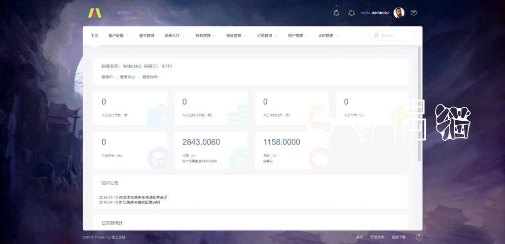Expand the 抢单大厅 menu

(175, 35)
